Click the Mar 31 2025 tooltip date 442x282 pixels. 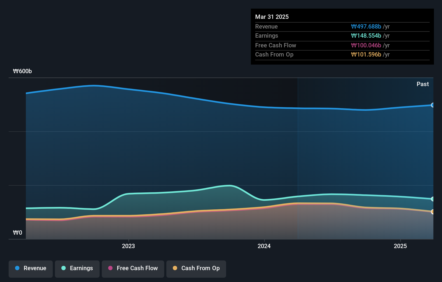(x=272, y=17)
